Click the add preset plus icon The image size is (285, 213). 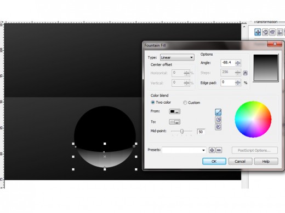[212, 150]
